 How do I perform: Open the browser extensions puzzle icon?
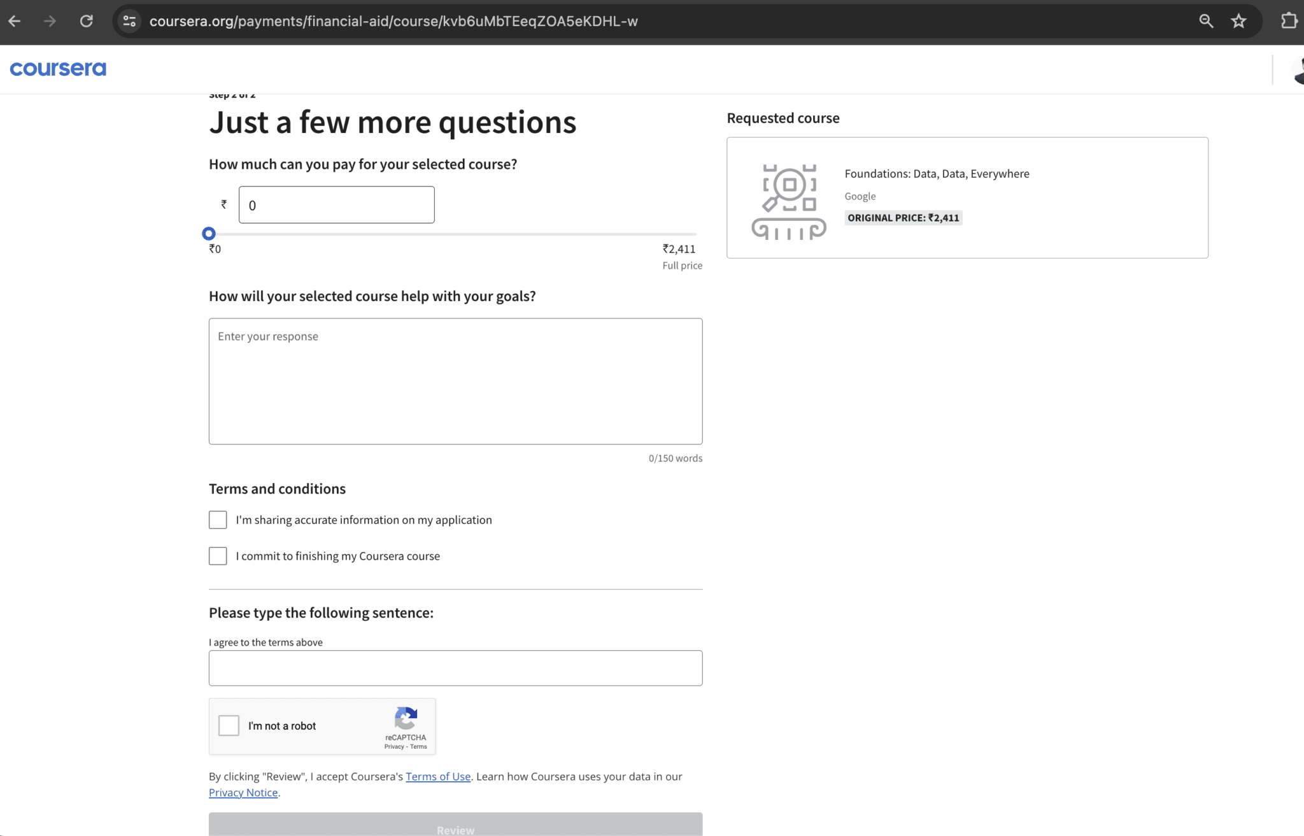tap(1289, 21)
